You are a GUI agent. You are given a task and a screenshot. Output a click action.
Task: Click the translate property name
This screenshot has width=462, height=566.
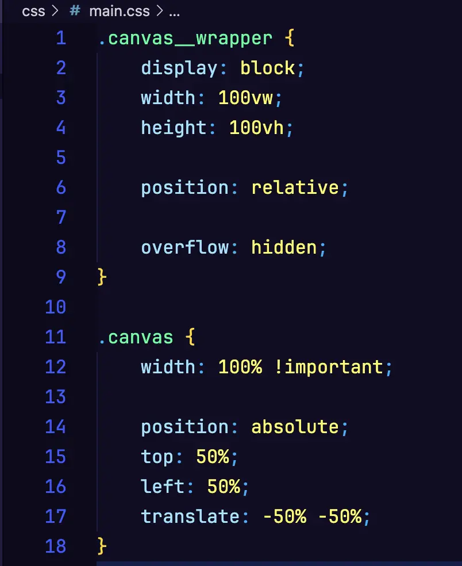[x=190, y=517]
